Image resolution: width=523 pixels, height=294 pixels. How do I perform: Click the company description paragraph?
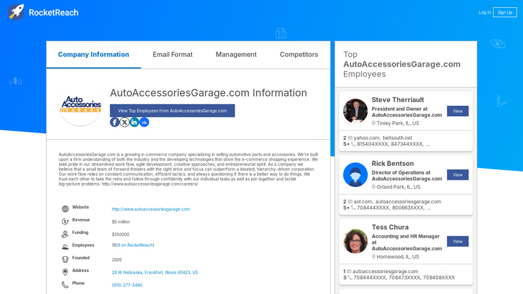(x=188, y=169)
